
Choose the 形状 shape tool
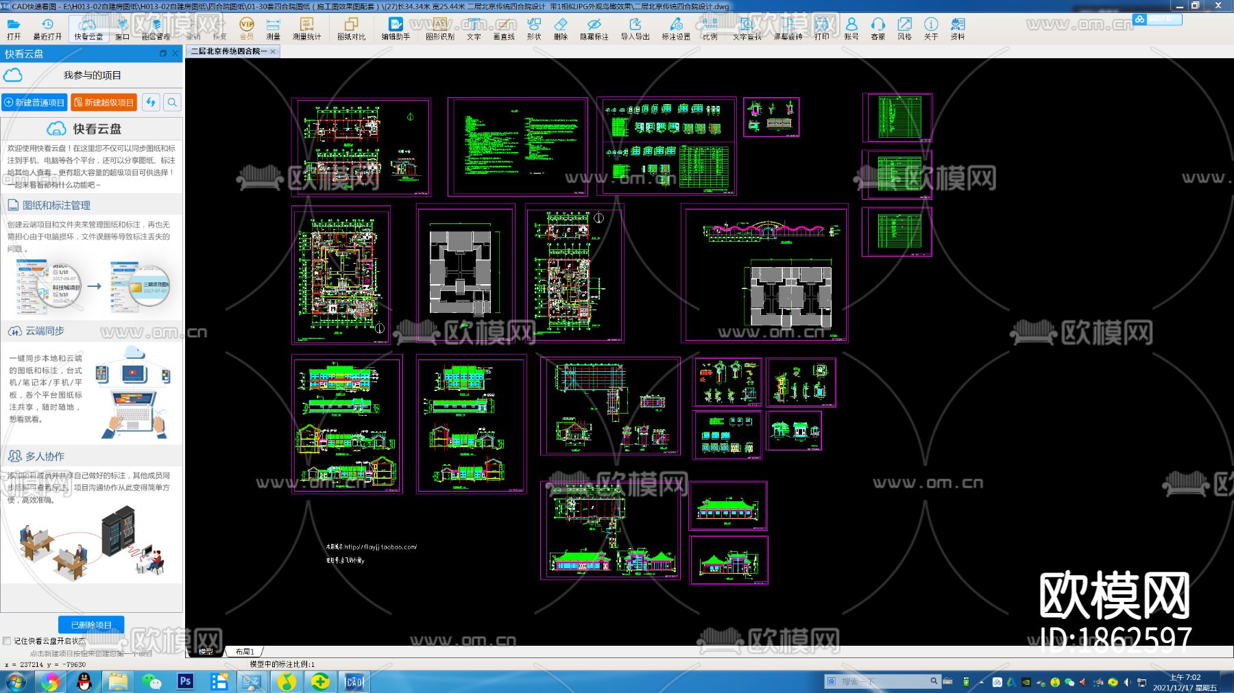click(534, 29)
